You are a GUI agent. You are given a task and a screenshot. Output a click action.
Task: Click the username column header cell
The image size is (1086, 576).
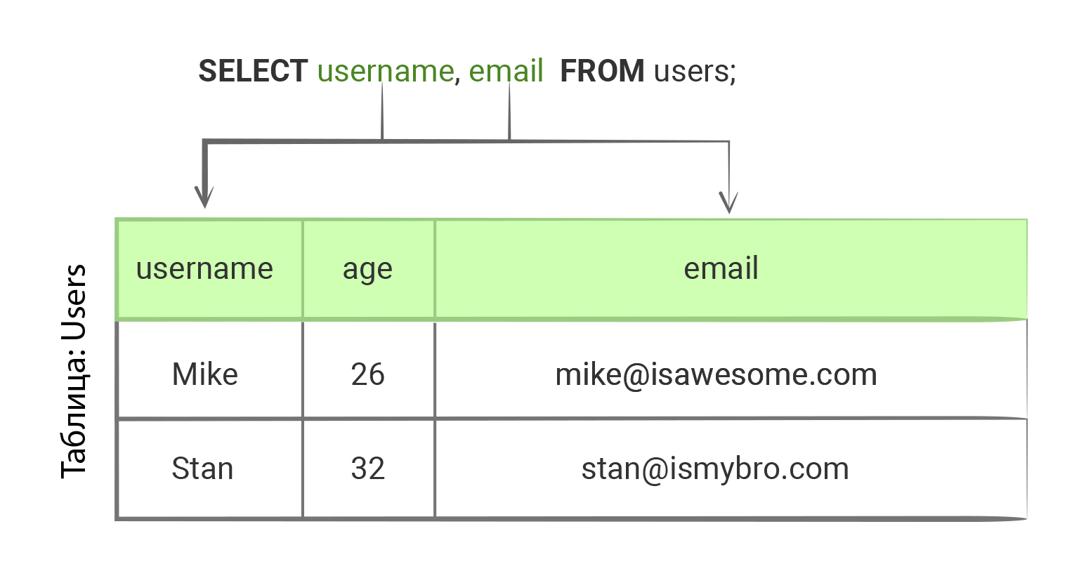coord(204,269)
